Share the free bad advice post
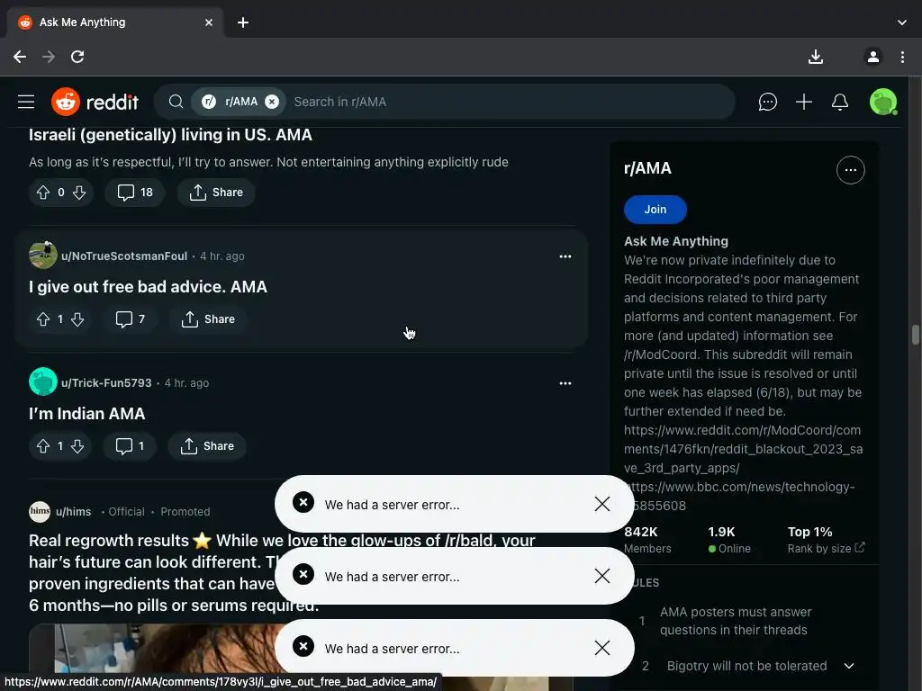922x691 pixels. (208, 319)
